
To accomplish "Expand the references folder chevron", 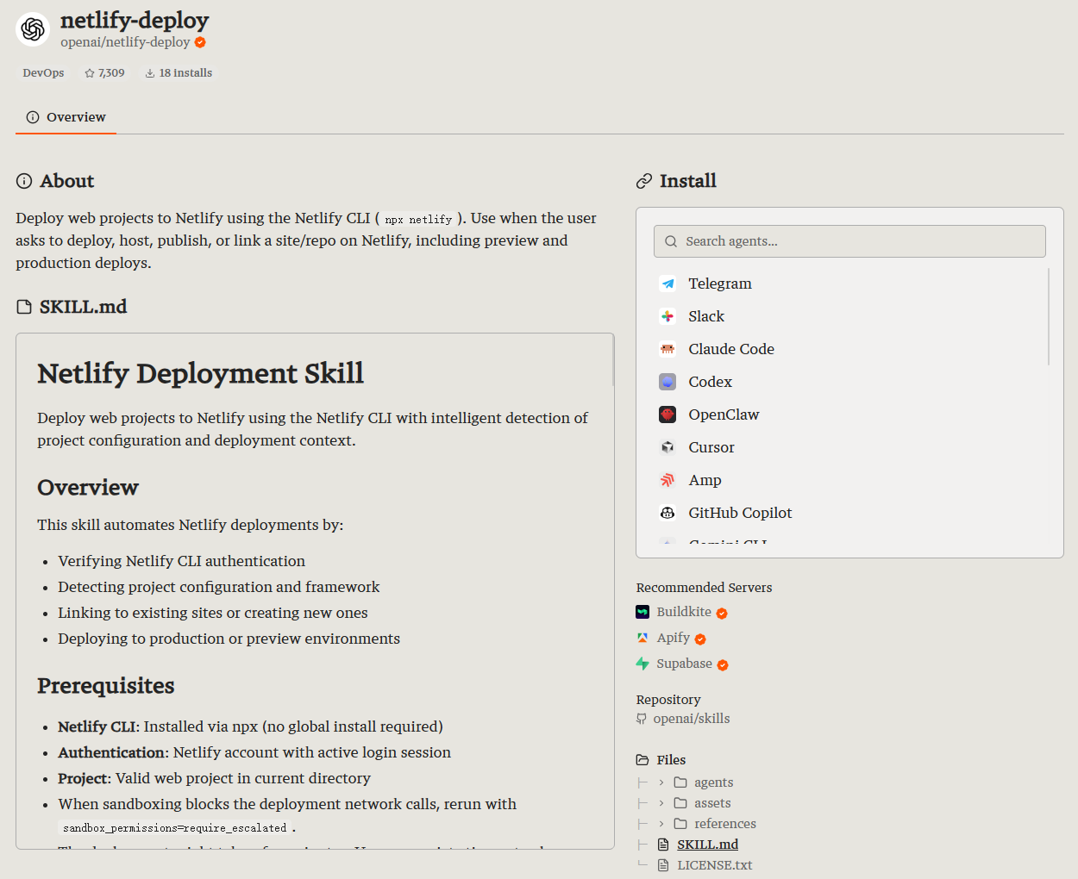I will point(661,824).
